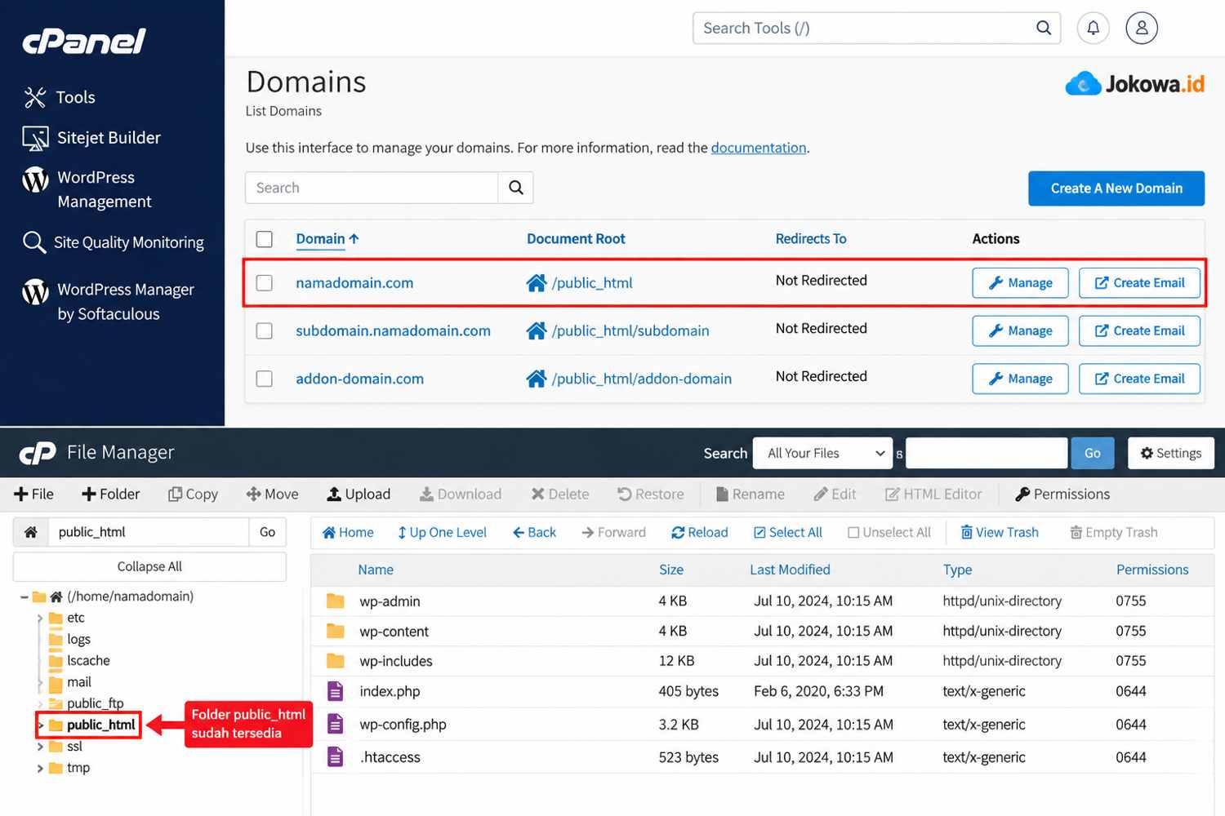Click Create Email for namadomain.com
1225x816 pixels.
pos(1140,283)
